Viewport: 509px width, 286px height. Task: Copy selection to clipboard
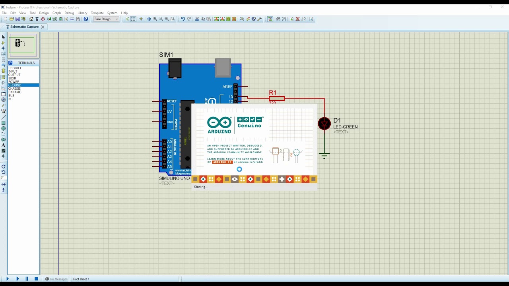coord(202,19)
